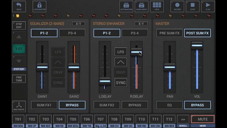Switch Equalizer to P3-4 tab
227x128 pixels.
pos(72,33)
